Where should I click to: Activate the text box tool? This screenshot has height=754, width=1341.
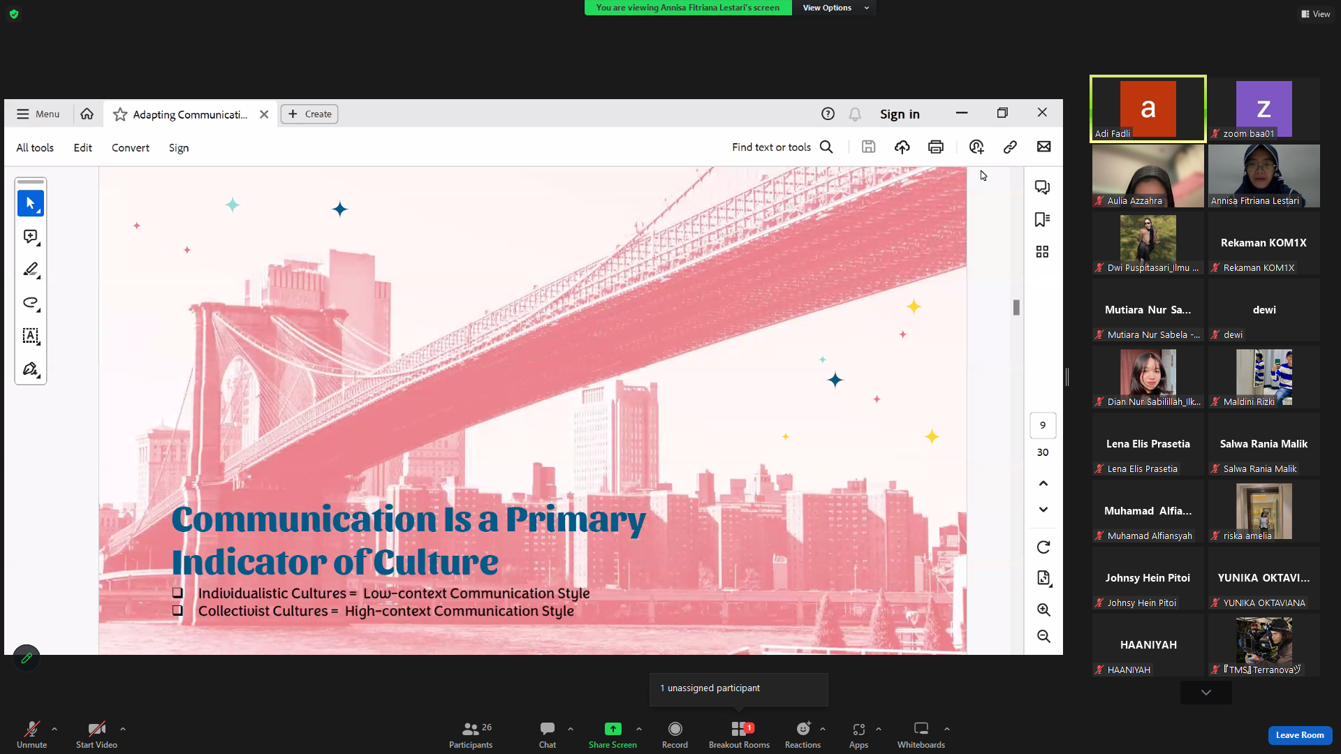[x=30, y=336]
